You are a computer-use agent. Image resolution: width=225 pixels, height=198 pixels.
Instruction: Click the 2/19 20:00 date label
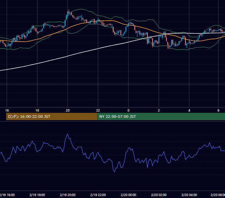click(x=67, y=195)
